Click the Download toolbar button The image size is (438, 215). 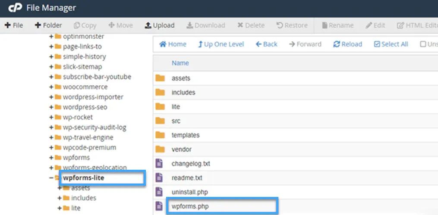click(205, 25)
